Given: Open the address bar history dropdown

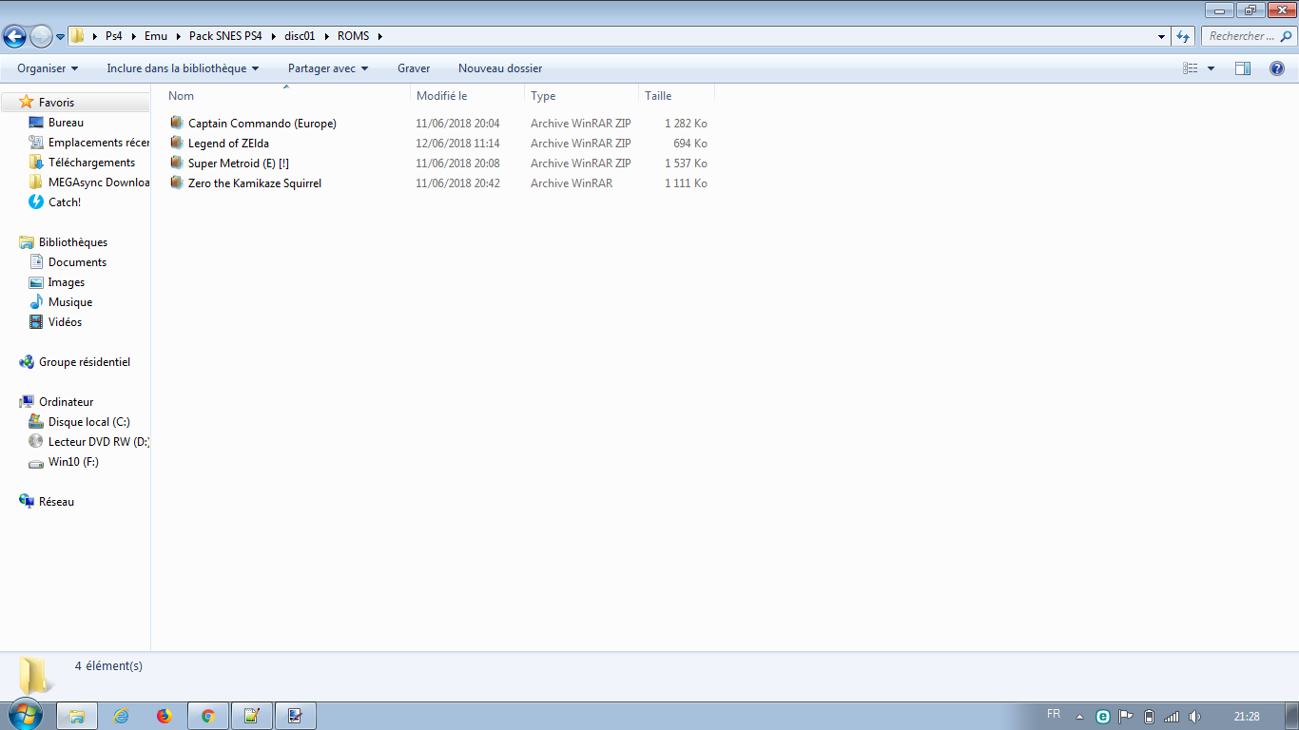Looking at the screenshot, I should pyautogui.click(x=1162, y=36).
